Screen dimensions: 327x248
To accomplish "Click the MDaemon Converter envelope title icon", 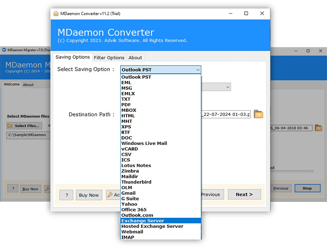I will (56, 14).
